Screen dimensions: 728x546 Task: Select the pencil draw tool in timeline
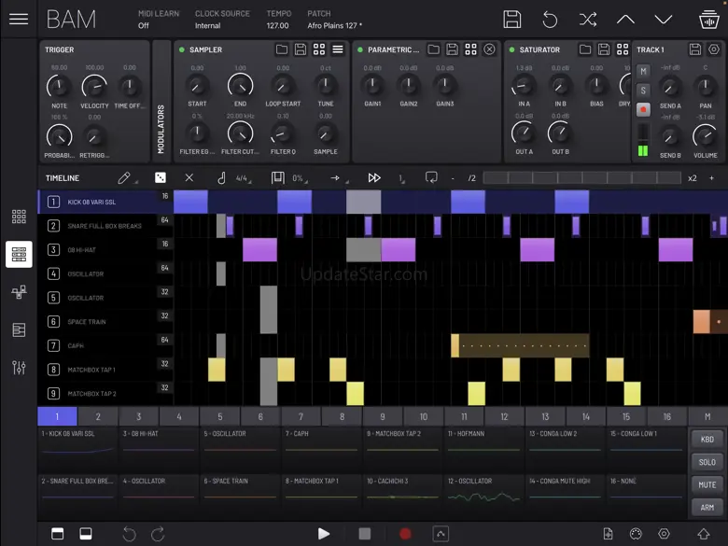[x=124, y=177]
